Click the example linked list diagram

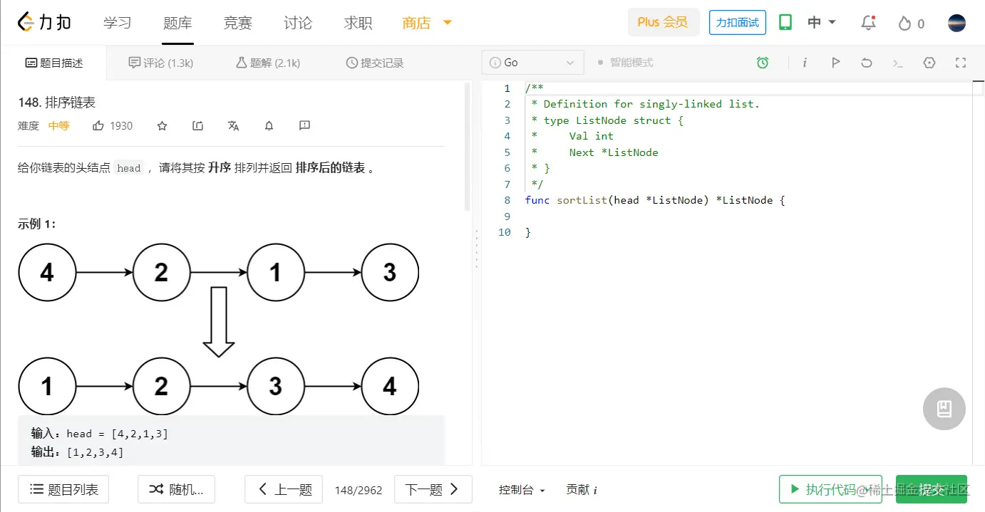click(x=218, y=329)
